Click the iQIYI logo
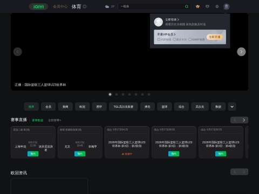The height and width of the screenshot is (194, 259). pos(38,6)
